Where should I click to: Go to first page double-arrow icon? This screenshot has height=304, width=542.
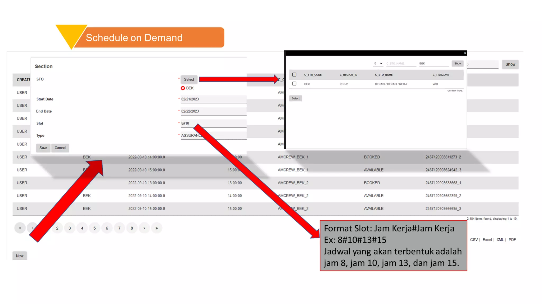point(20,228)
